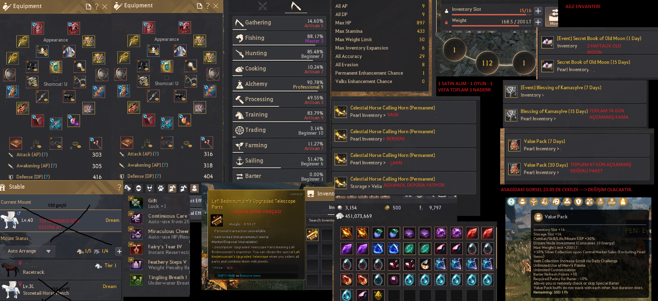This screenshot has width=658, height=301.
Task: Click the Gift clover skill icon
Action: coord(136,203)
